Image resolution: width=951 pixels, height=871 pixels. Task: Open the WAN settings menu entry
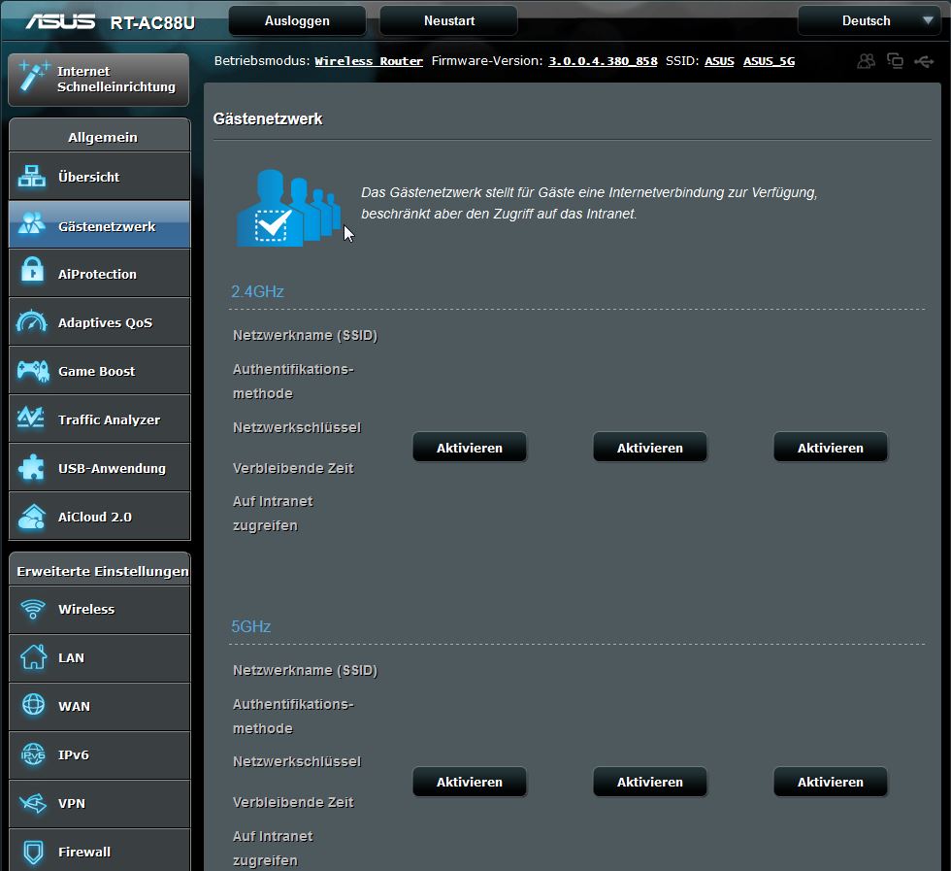[x=99, y=707]
